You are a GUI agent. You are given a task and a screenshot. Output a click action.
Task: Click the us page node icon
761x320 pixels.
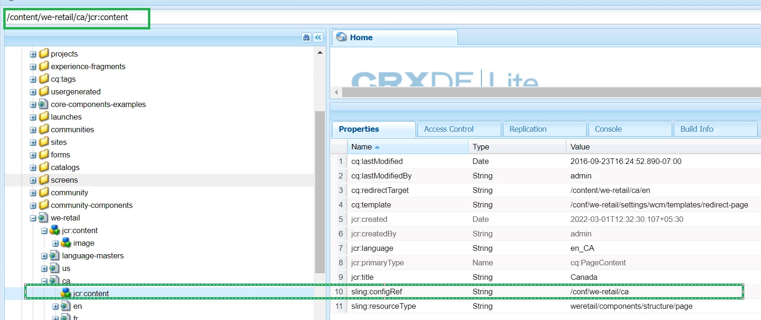tap(55, 268)
